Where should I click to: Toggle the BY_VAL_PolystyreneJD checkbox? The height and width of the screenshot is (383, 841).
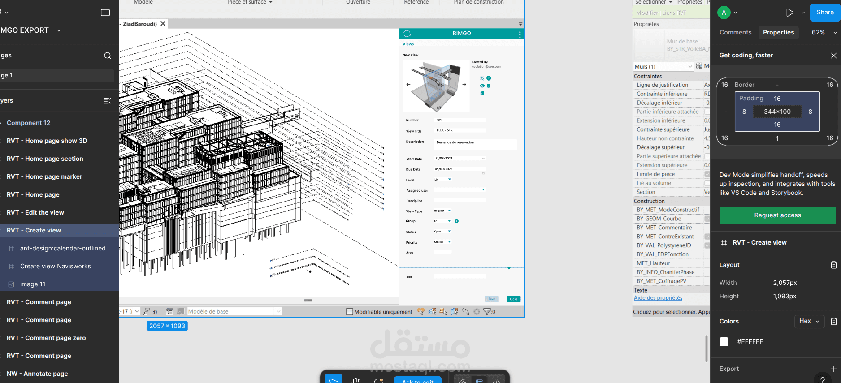pyautogui.click(x=707, y=245)
